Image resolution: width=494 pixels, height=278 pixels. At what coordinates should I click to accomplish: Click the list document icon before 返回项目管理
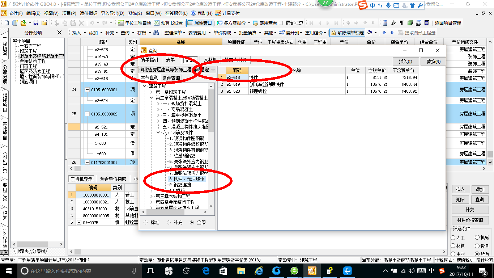click(427, 23)
